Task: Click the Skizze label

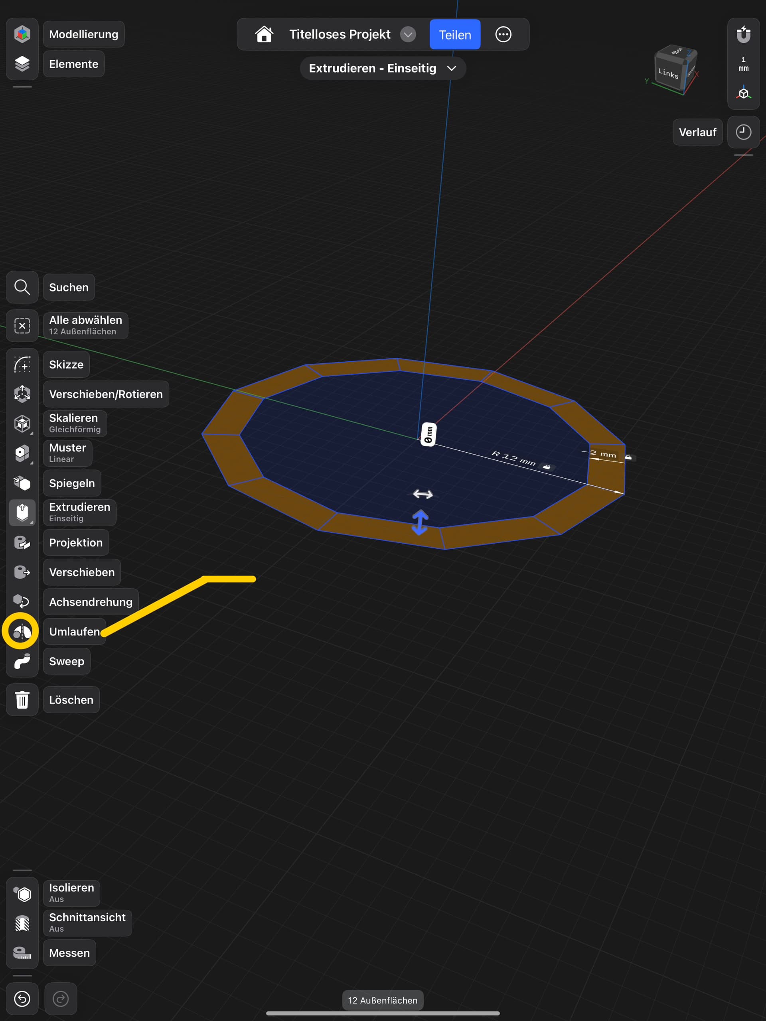Action: pos(66,364)
